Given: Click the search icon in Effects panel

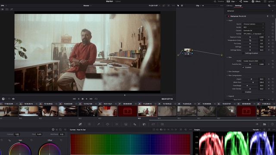Looking at the screenshot, I should tap(269, 6).
